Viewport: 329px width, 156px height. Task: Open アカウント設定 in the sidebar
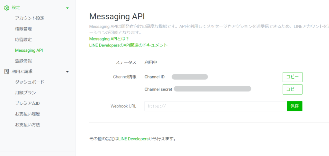click(x=30, y=18)
